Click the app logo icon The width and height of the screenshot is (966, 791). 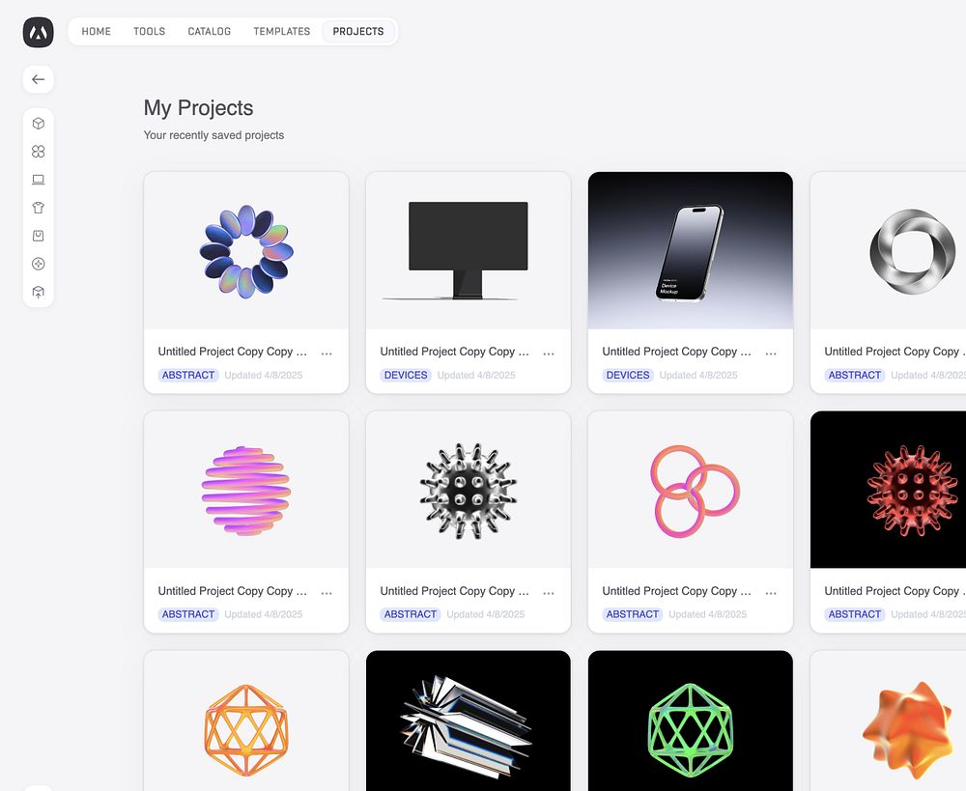click(39, 32)
